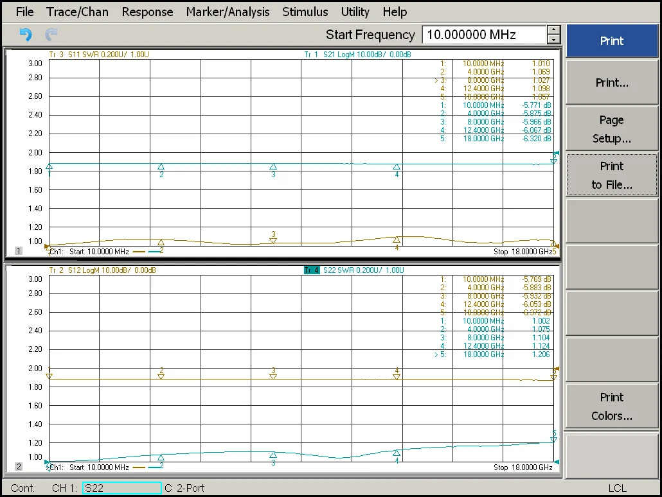662x497 pixels.
Task: Open the Utility menu
Action: pos(355,12)
